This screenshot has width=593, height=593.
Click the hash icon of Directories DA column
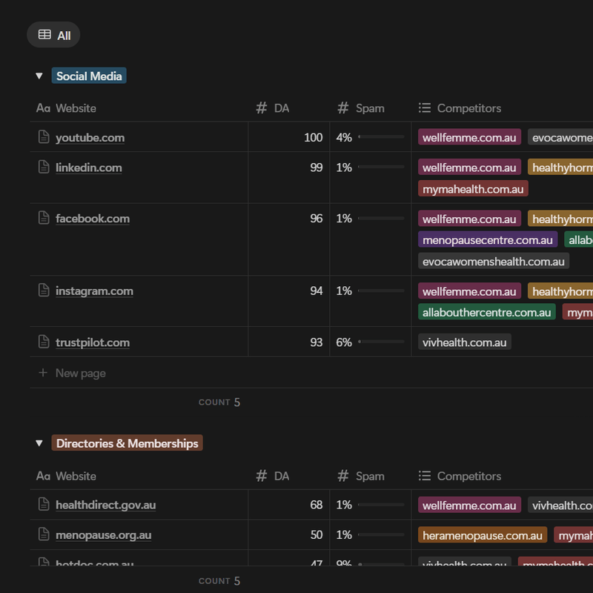click(x=262, y=476)
